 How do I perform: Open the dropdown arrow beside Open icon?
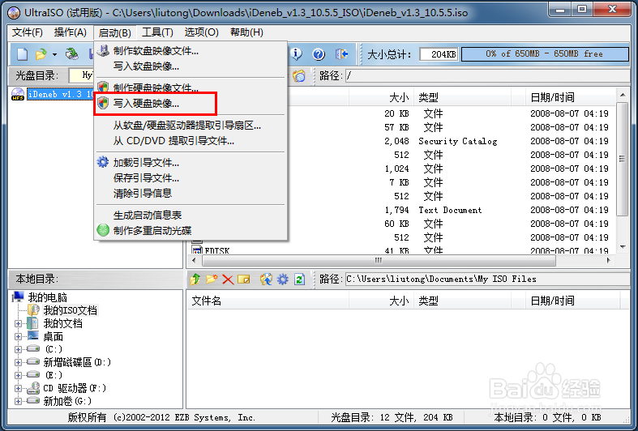click(54, 54)
